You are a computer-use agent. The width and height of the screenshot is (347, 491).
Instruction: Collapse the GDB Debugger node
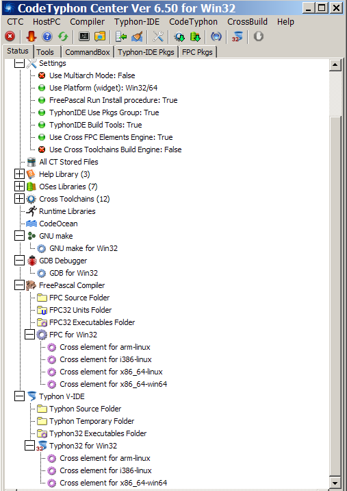click(19, 261)
